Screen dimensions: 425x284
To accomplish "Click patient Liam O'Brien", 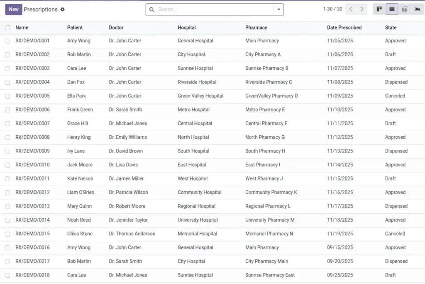I will [x=81, y=192].
